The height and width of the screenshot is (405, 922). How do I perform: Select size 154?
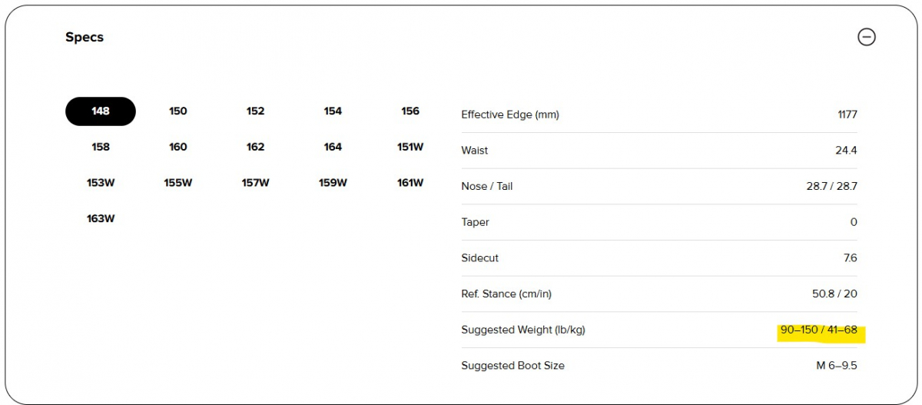tap(333, 111)
